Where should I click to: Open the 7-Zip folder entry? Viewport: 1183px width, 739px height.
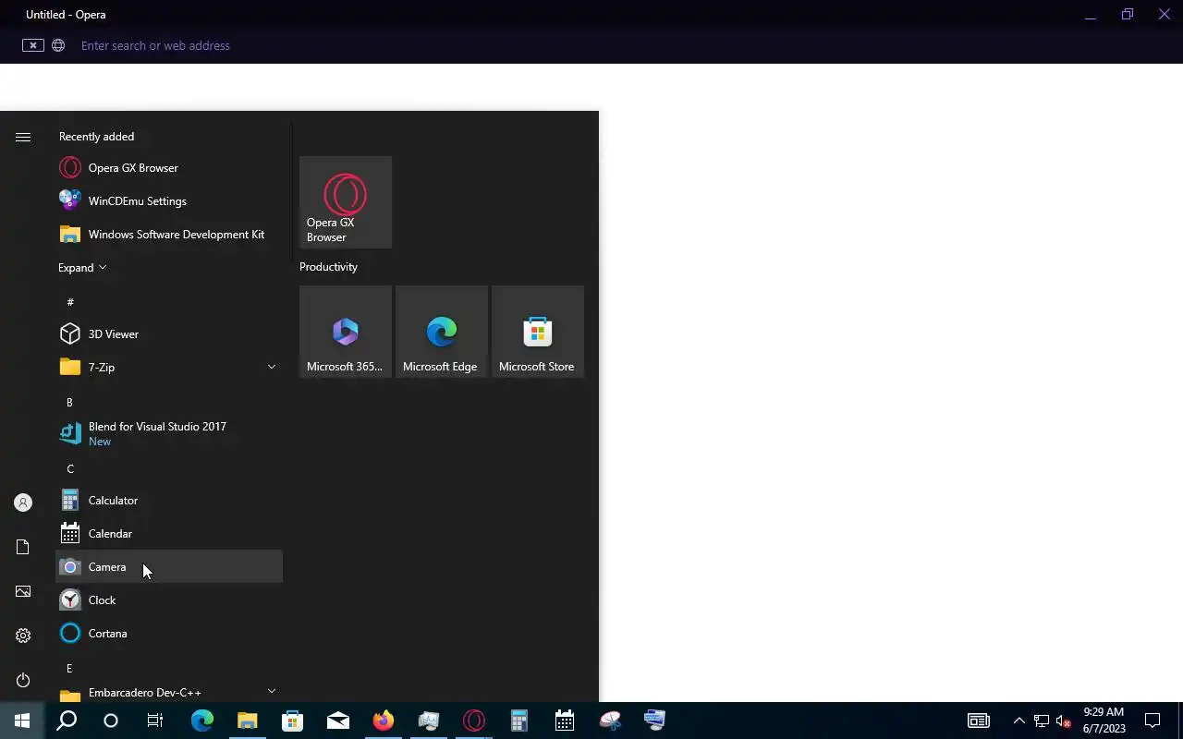169,368
